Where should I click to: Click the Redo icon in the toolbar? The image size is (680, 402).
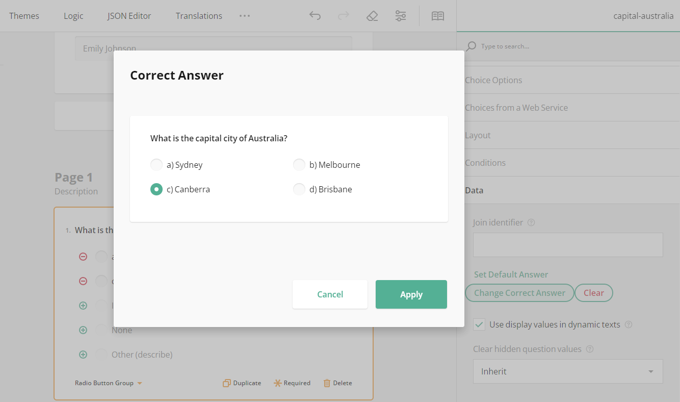click(344, 16)
